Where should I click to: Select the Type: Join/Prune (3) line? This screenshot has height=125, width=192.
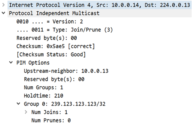(65, 30)
